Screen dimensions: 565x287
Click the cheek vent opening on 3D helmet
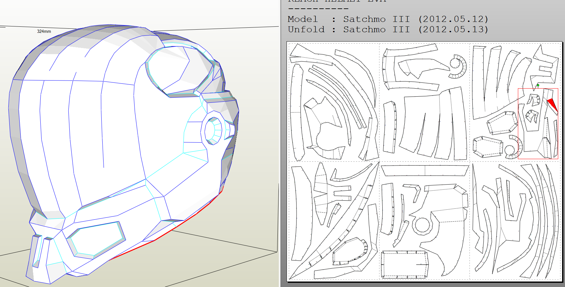point(96,240)
